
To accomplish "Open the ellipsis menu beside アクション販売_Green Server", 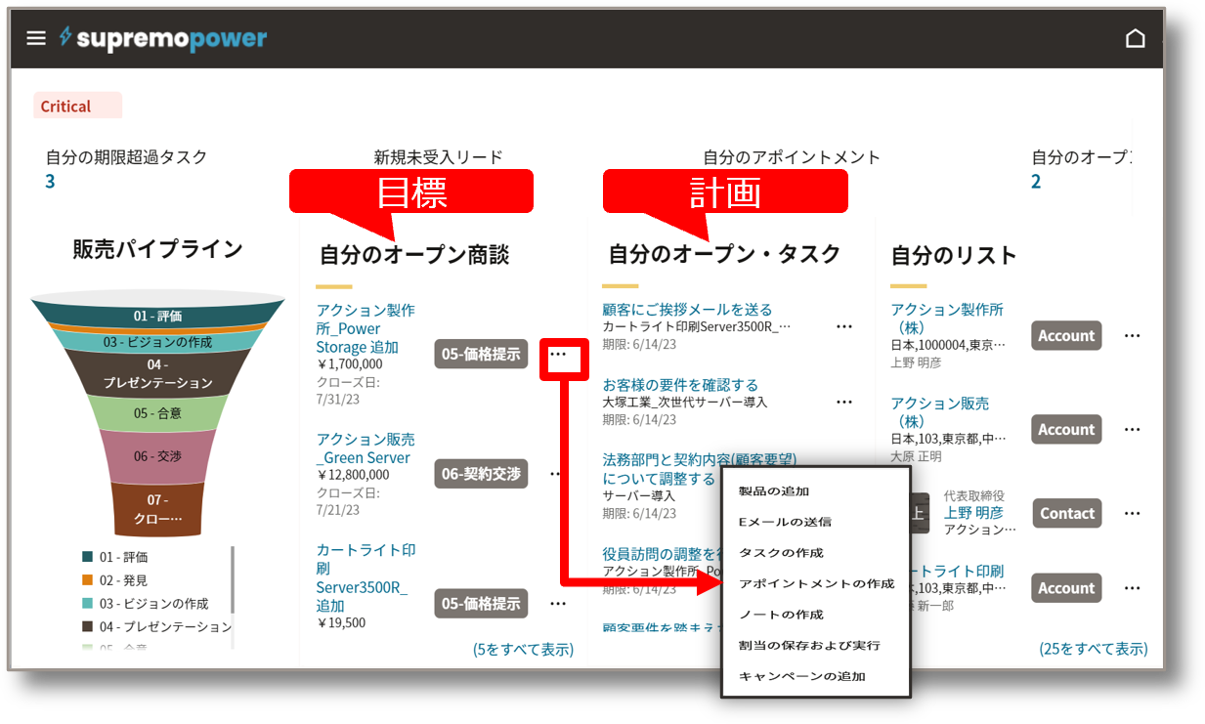I will point(555,473).
